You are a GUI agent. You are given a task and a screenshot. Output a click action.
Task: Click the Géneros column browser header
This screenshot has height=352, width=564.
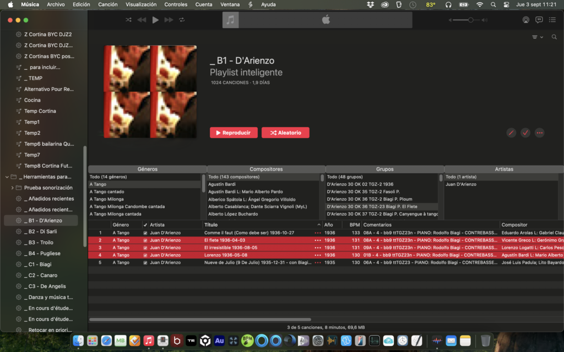coord(148,169)
